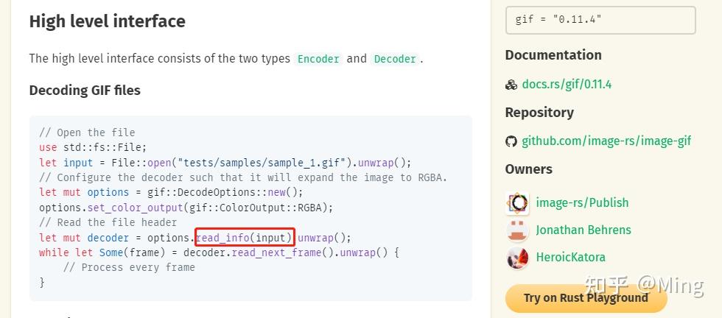This screenshot has height=318, width=722.
Task: Click the High level interface heading
Action: pos(108,21)
